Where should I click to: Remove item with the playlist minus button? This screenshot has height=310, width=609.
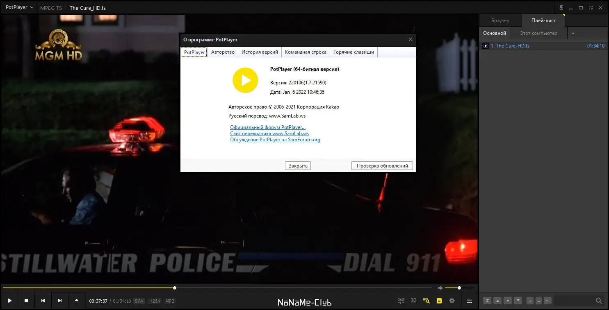point(539,301)
